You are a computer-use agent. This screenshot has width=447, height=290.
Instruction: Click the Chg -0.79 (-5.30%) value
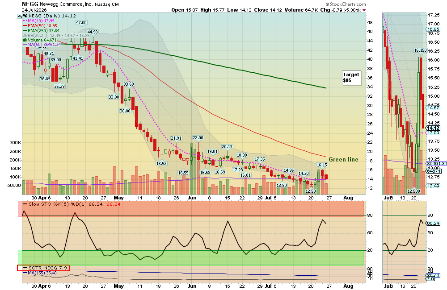tap(341, 10)
